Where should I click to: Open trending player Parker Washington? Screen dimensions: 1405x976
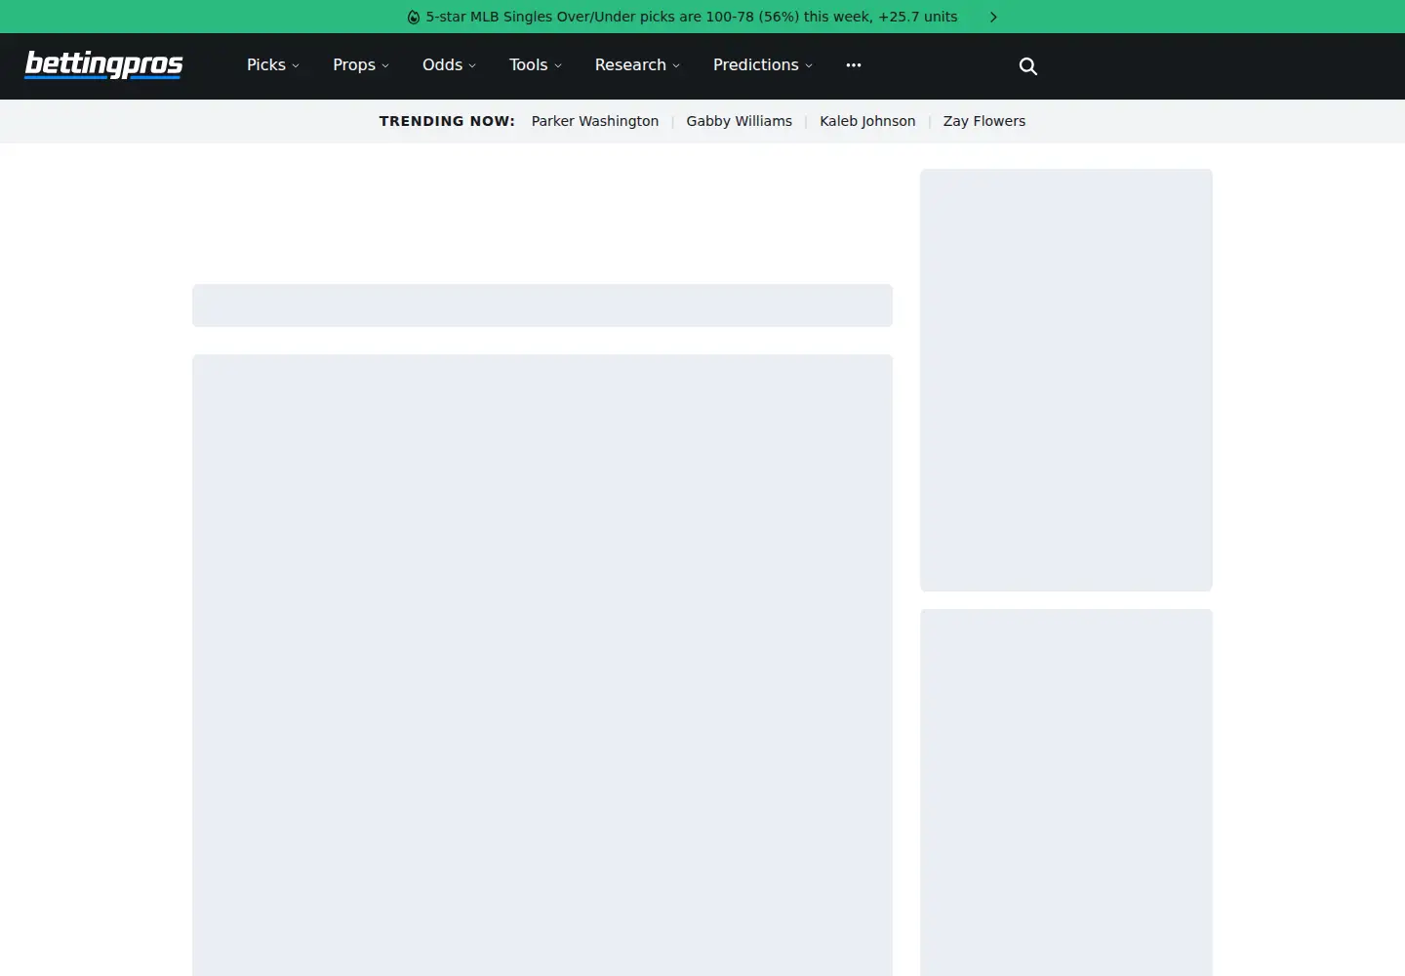[595, 121]
